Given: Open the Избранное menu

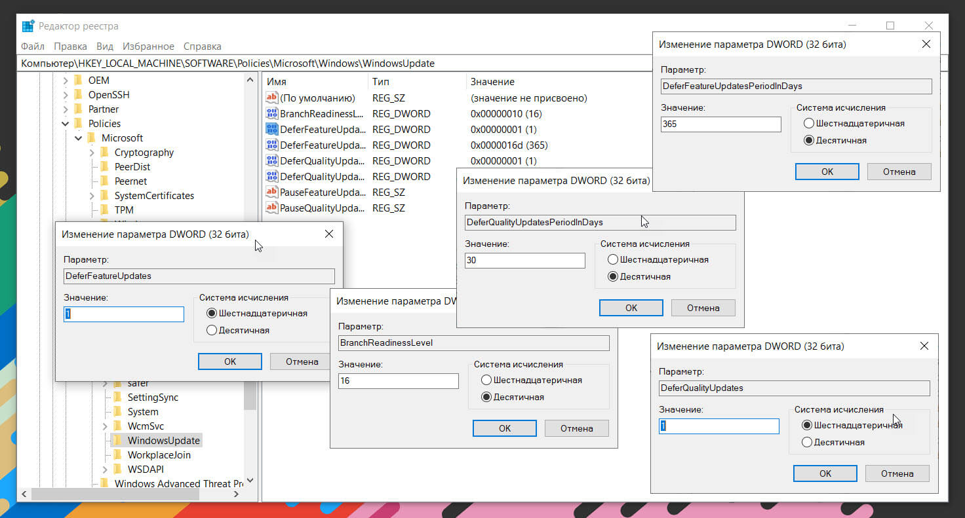Looking at the screenshot, I should [x=148, y=46].
